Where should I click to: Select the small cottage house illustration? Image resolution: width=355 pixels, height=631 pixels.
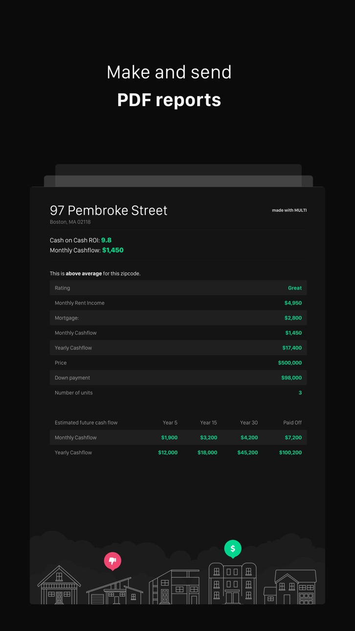pos(59,585)
